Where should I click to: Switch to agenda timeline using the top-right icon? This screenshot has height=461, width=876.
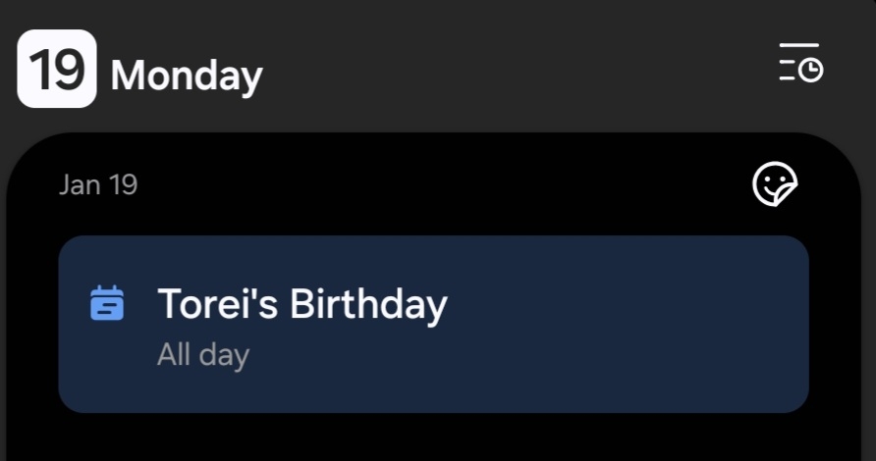tap(799, 63)
